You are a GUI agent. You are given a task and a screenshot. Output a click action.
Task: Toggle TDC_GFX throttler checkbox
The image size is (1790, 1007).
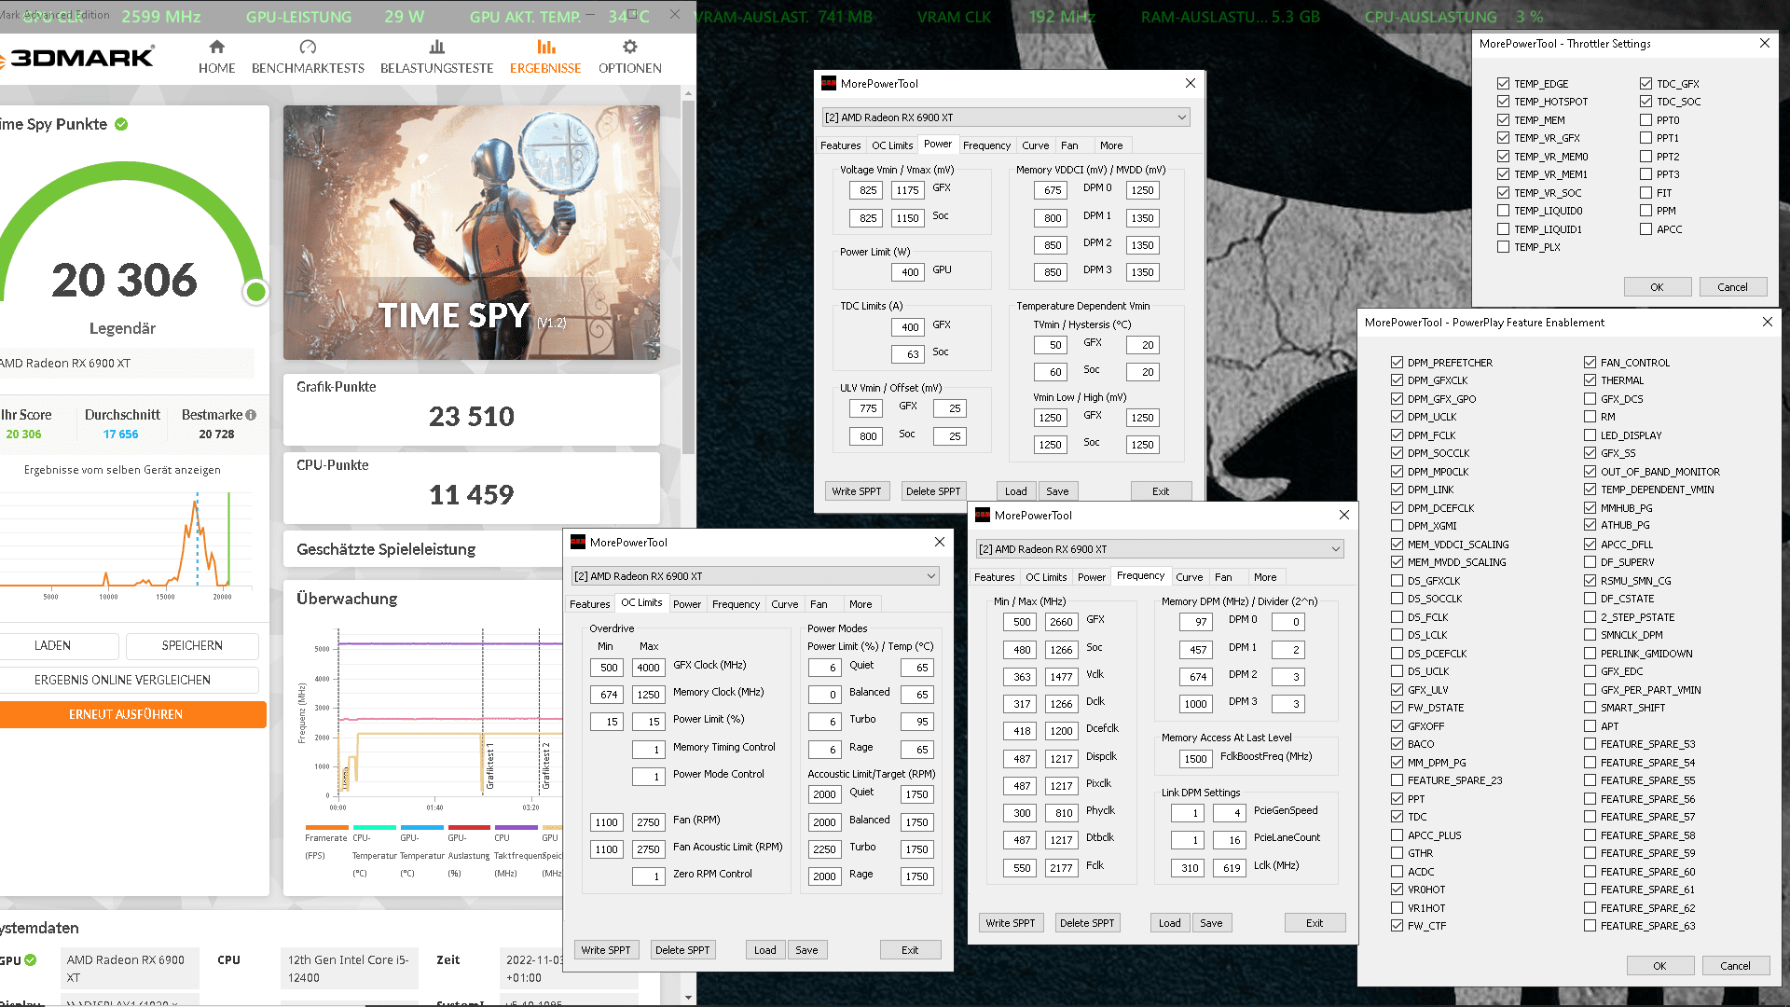click(x=1645, y=84)
